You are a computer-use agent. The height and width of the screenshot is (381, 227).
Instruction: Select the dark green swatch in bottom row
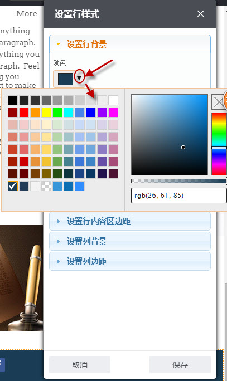point(57,174)
